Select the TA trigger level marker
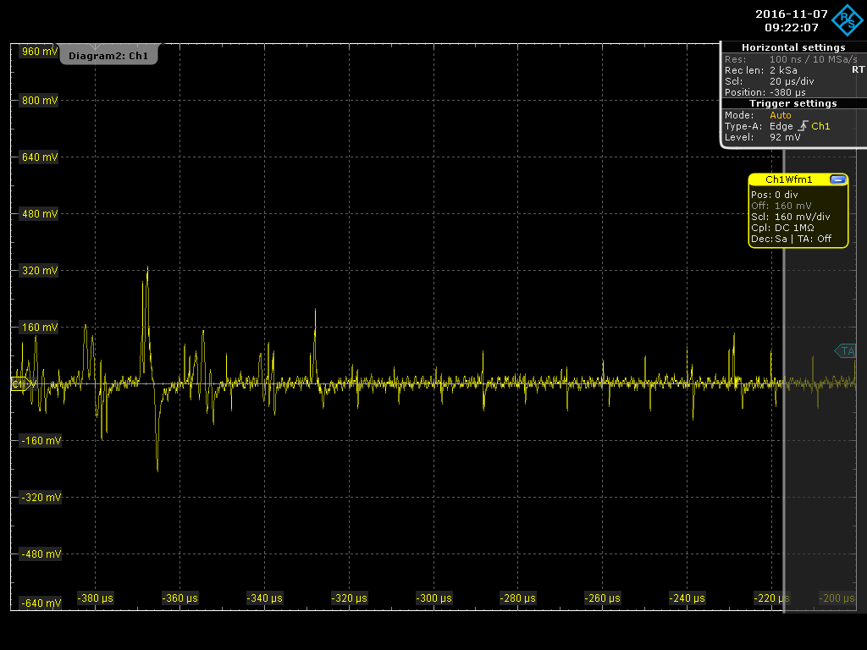The image size is (867, 650). click(x=846, y=351)
